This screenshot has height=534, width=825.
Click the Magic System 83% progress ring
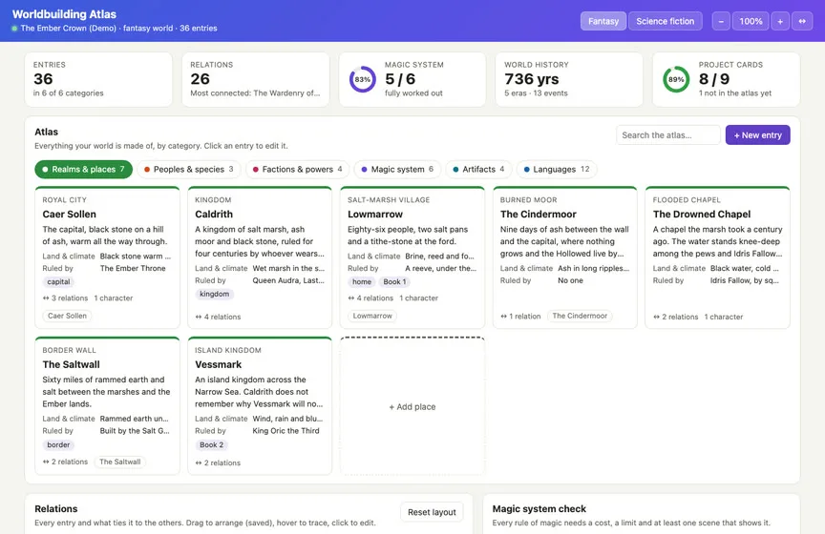[363, 79]
